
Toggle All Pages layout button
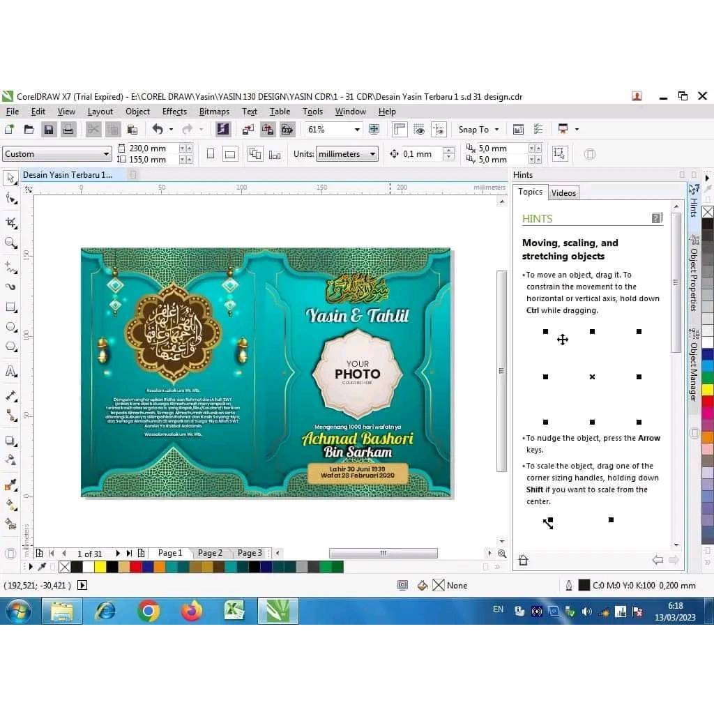[x=255, y=154]
